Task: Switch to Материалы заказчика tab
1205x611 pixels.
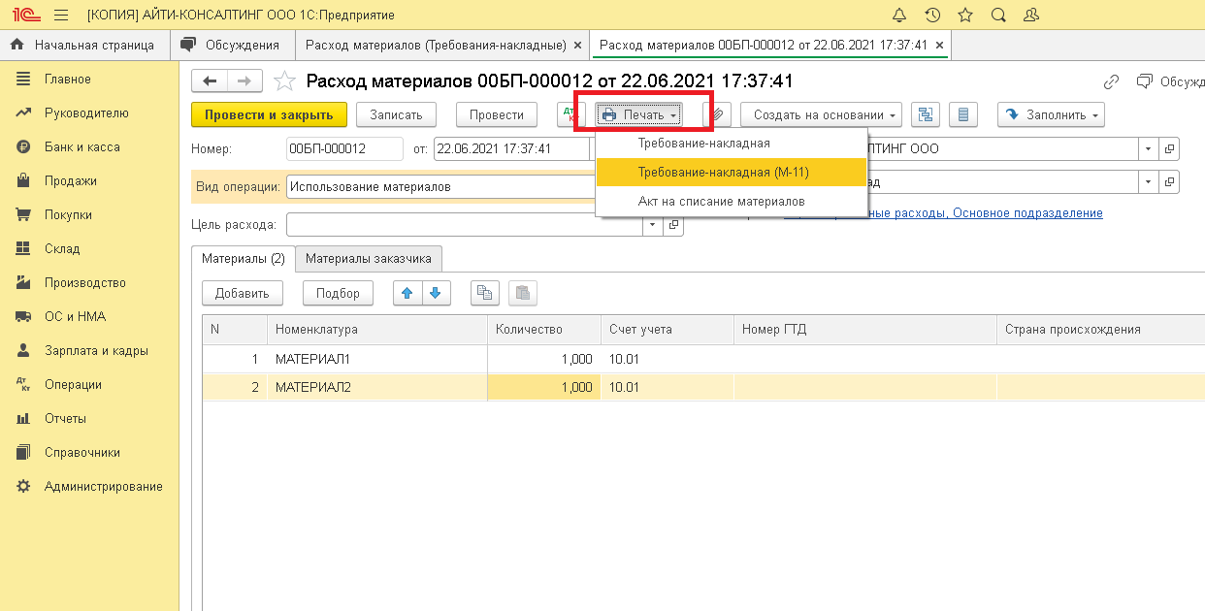Action: 369,259
